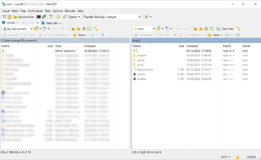The width and height of the screenshot is (261, 160).
Task: Sort remote files by Rights column
Action: coord(227,46)
